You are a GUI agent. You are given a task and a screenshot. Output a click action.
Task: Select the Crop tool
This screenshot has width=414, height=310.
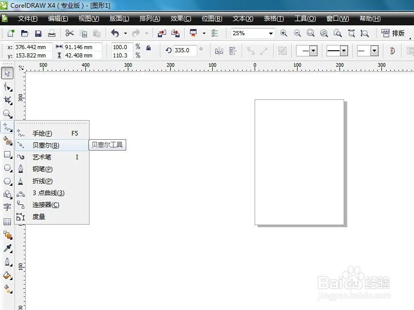(x=7, y=100)
